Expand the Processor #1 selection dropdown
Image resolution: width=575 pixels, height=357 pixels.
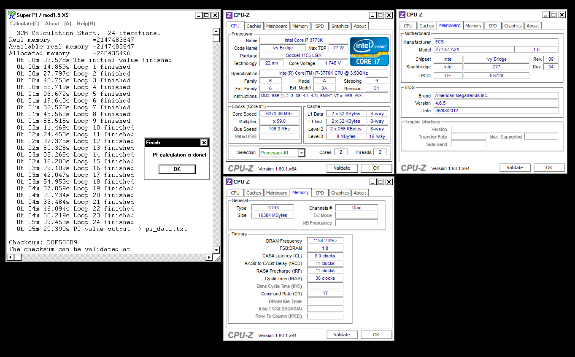tap(301, 153)
